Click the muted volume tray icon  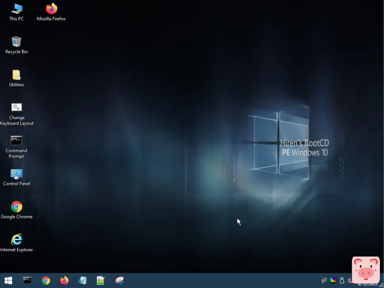point(350,281)
